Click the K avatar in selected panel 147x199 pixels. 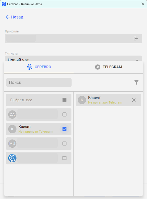coord(82,100)
